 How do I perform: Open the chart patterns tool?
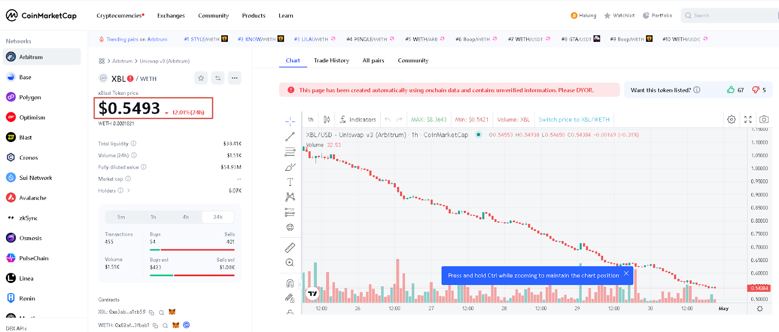(290, 197)
